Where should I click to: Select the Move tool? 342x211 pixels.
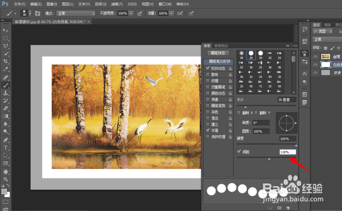tap(6, 30)
